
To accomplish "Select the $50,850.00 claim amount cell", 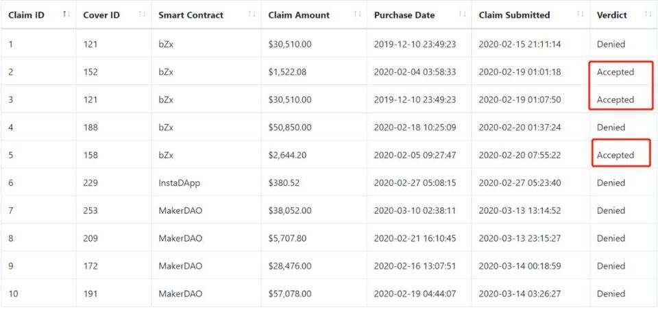I will [x=290, y=128].
